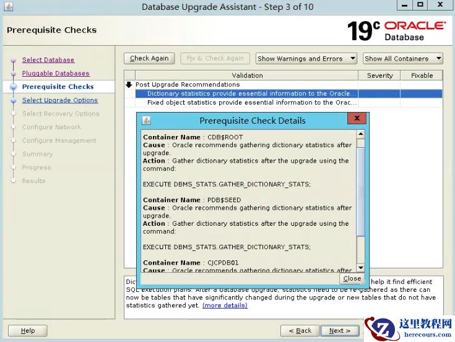Click the CJCPDB01 container name text
Screen dimensions: 455x342
click(223, 263)
